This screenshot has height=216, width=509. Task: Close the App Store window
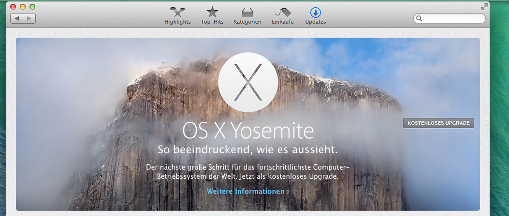(x=13, y=7)
